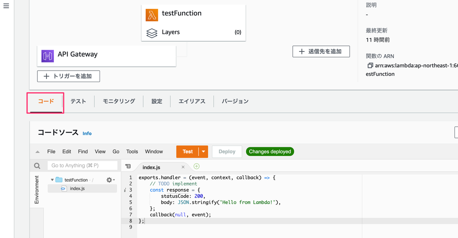Click line number 9 in gutter
The height and width of the screenshot is (238, 458).
coord(131,227)
